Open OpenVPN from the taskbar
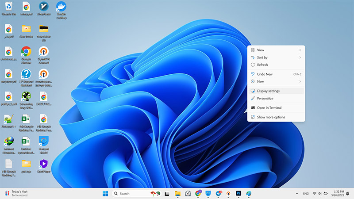Viewport: 354px width, 199px height. pyautogui.click(x=228, y=194)
